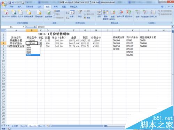Import data from text file (自文本)
The image size is (174, 130).
20,14
